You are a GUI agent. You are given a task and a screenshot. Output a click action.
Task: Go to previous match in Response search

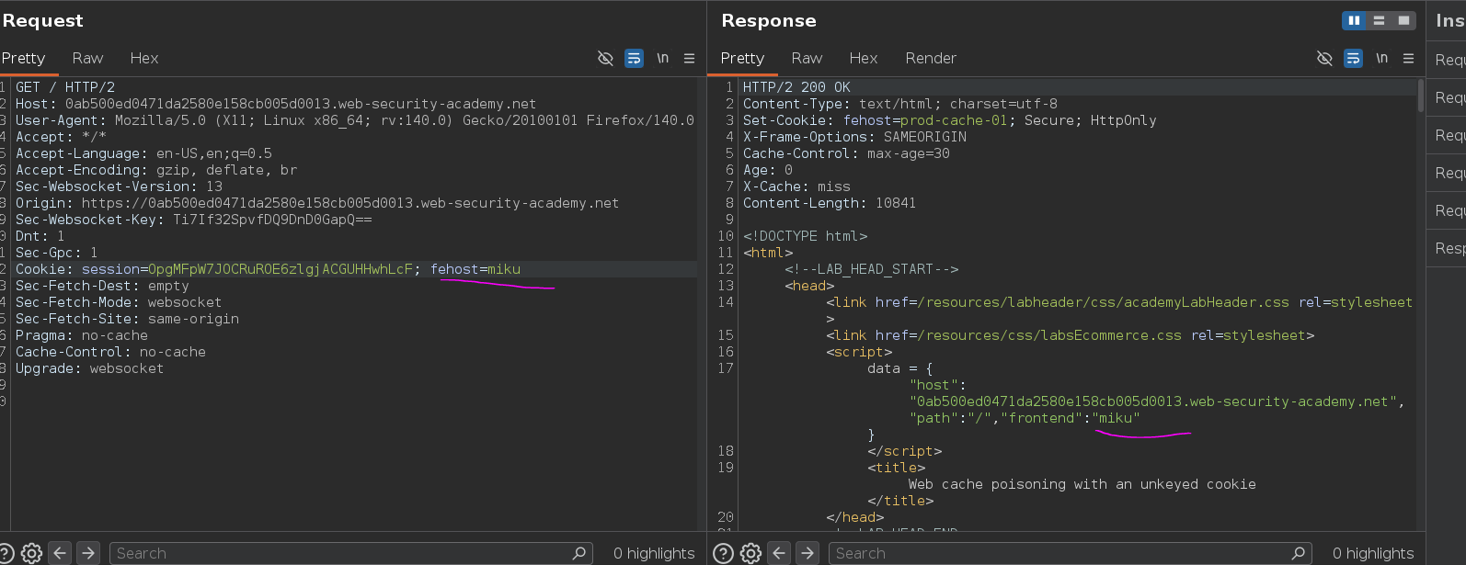click(x=779, y=553)
